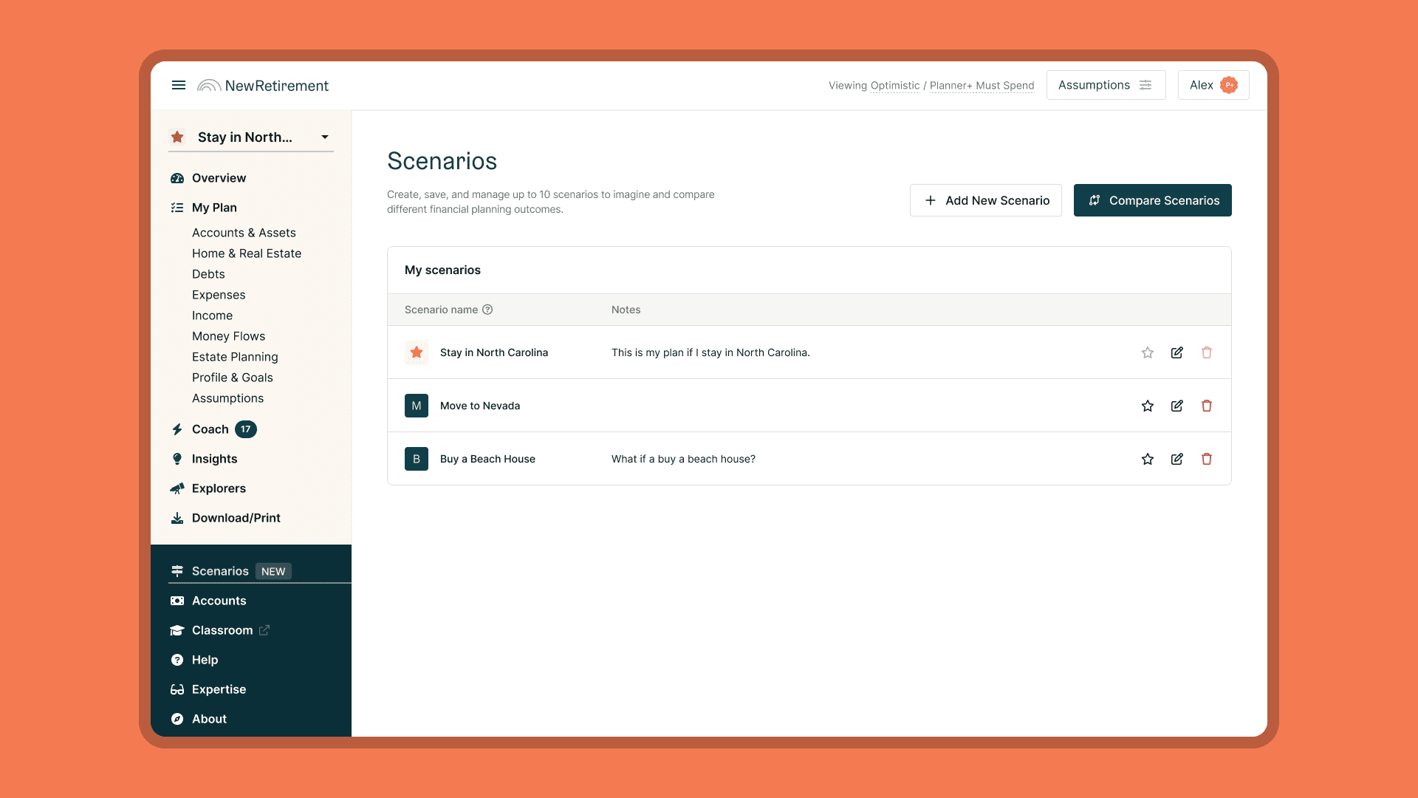Go to Accounts & Assets in sidebar
Viewport: 1418px width, 798px height.
(244, 233)
